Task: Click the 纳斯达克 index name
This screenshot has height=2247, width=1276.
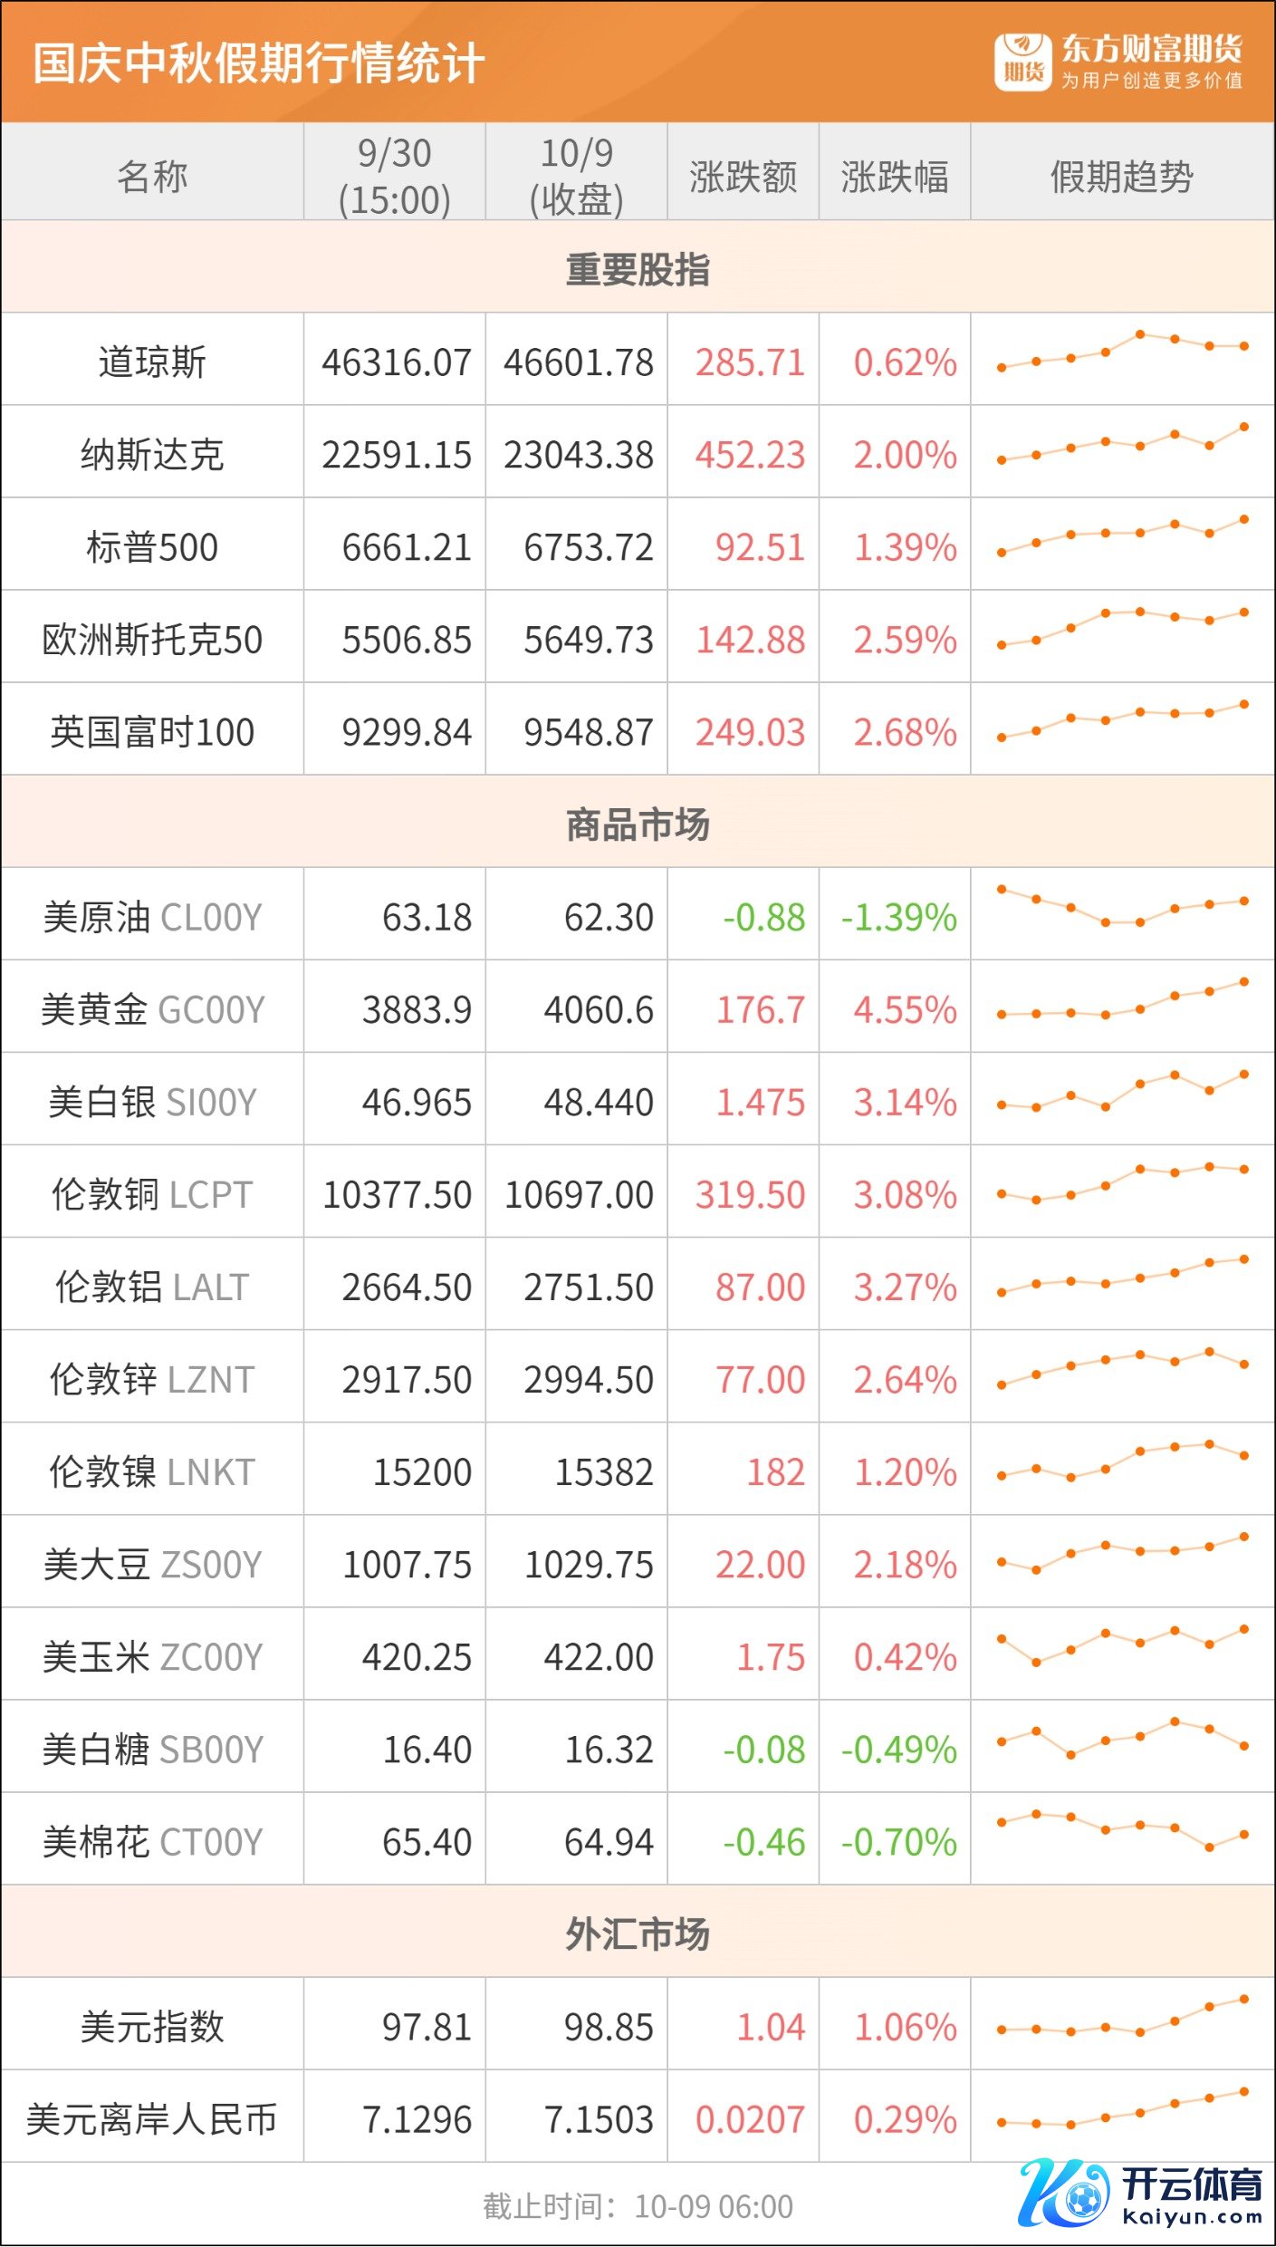Action: (x=152, y=454)
